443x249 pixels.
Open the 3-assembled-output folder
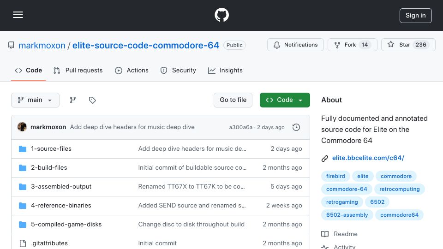coord(61,187)
